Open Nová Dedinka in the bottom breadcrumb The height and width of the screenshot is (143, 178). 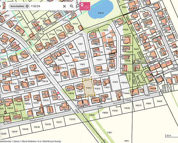[x=29, y=141]
